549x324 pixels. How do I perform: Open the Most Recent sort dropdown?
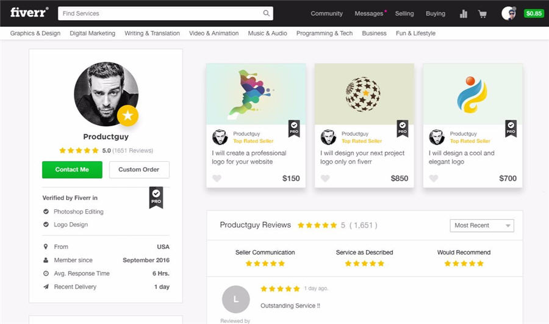click(x=482, y=226)
